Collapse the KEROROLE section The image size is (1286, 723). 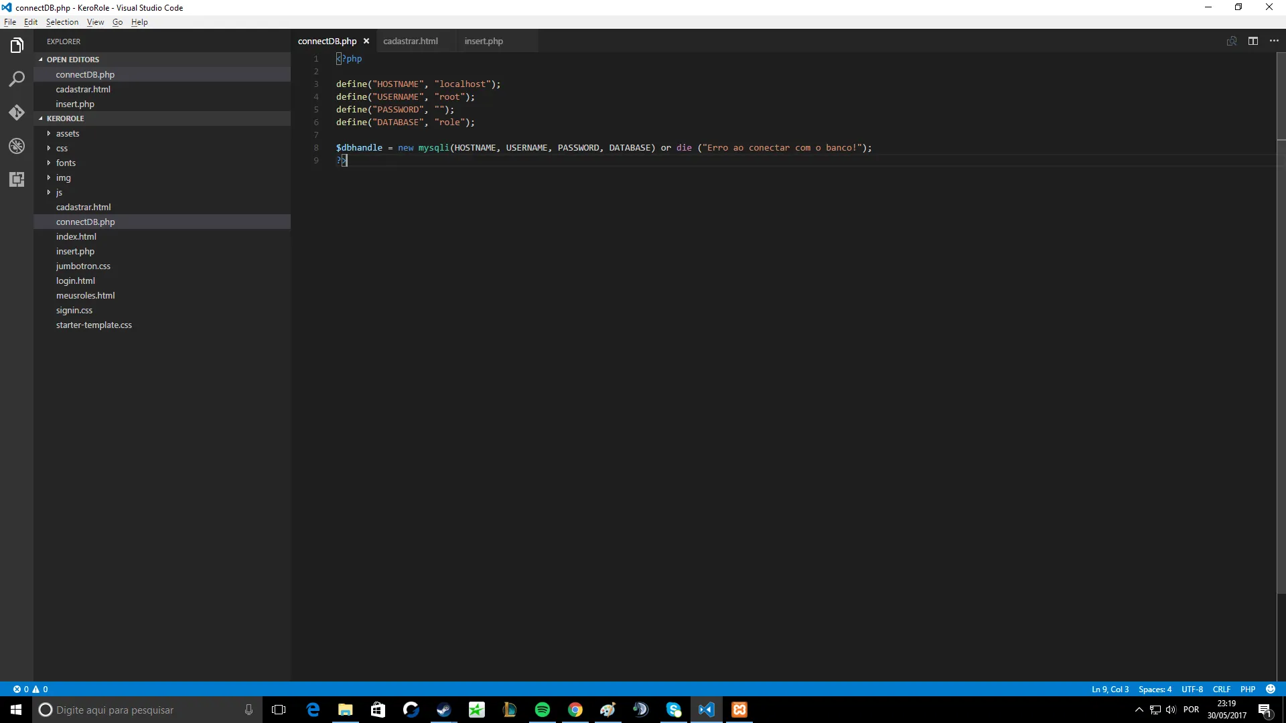coord(65,118)
